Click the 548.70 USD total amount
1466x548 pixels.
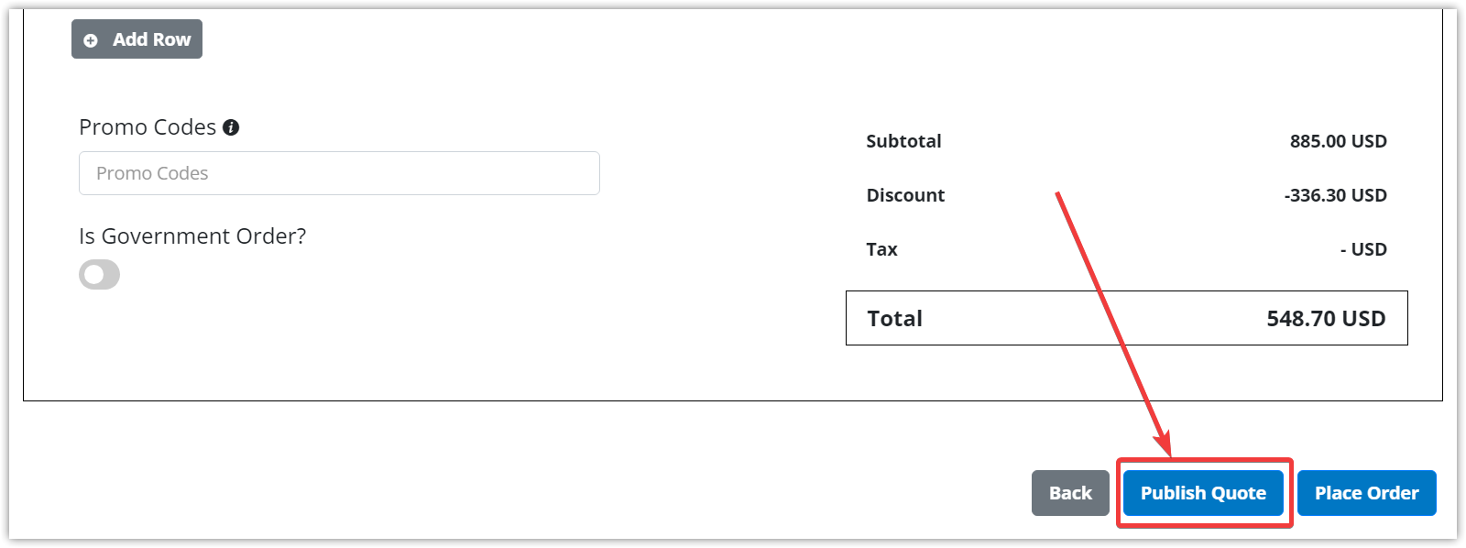(x=1326, y=319)
